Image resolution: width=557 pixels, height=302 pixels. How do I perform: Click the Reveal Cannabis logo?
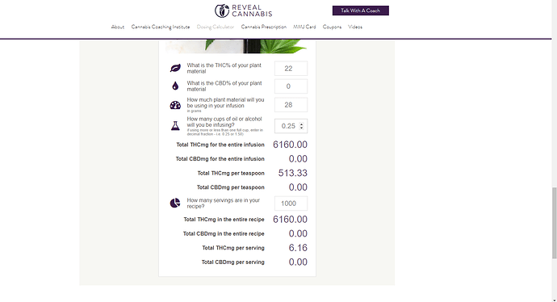[x=243, y=10]
